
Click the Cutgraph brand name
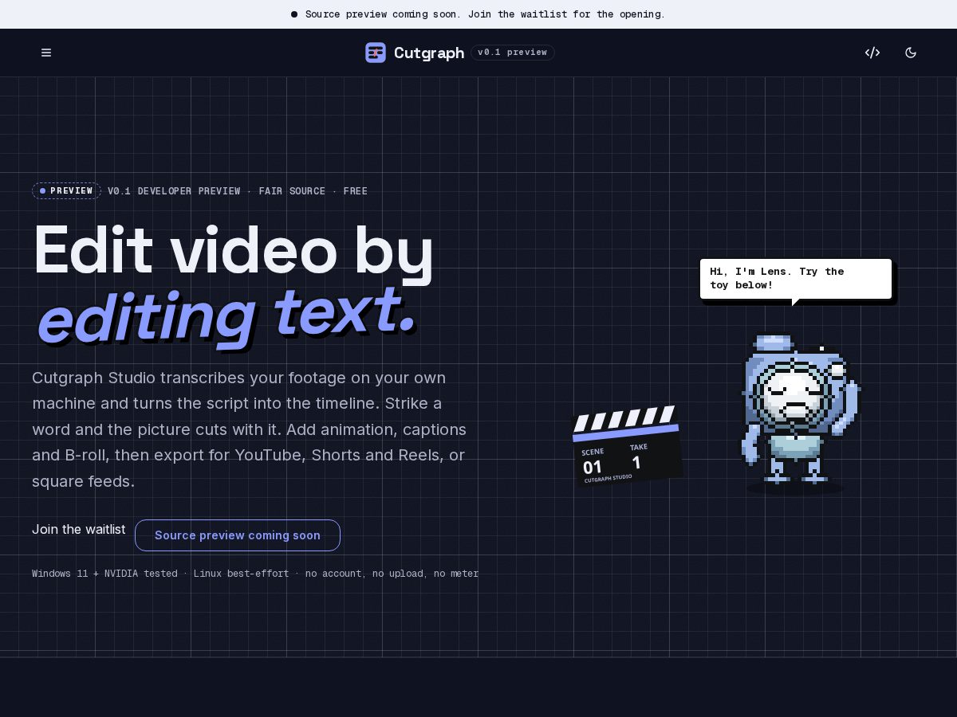429,53
